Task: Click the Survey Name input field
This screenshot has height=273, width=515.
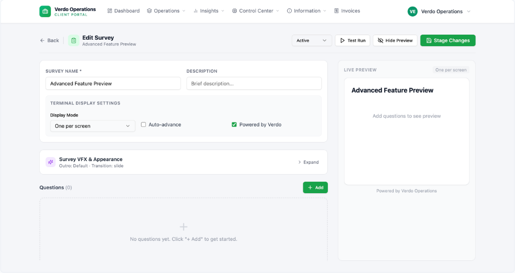Action: [x=113, y=84]
